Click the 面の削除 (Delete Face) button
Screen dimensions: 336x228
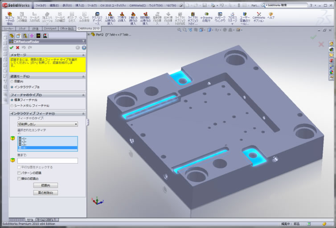pos(45,192)
